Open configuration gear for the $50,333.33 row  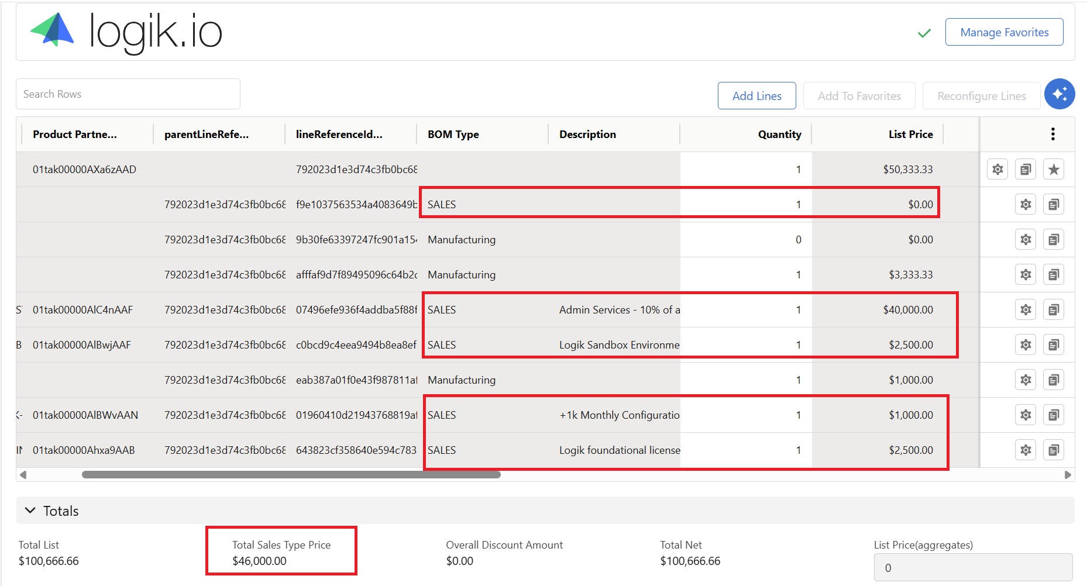pos(997,170)
